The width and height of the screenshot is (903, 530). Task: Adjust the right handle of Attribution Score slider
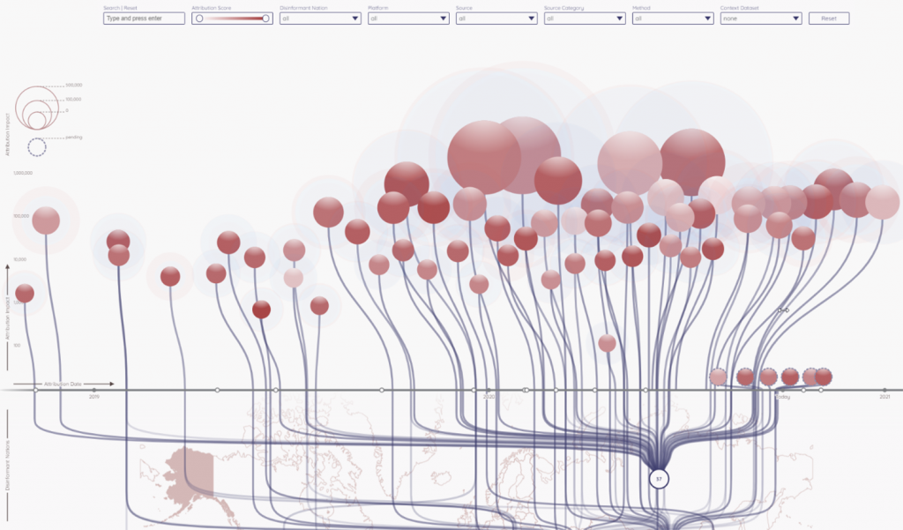coord(265,19)
